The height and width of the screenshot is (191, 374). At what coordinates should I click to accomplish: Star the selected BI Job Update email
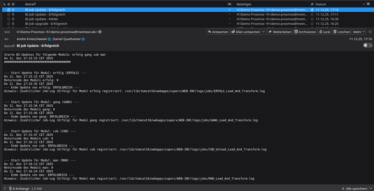pyautogui.click(x=8, y=10)
